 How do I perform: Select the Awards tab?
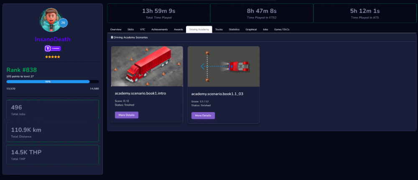coord(178,30)
